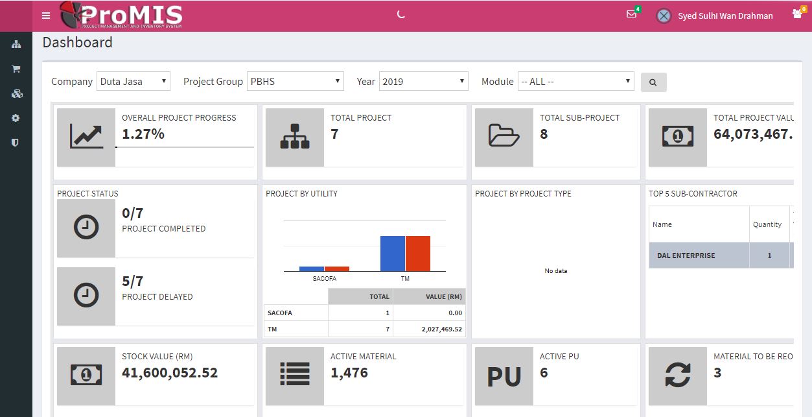Open the mail envelope notifications
Screen dimensions: 812x417
pyautogui.click(x=631, y=15)
